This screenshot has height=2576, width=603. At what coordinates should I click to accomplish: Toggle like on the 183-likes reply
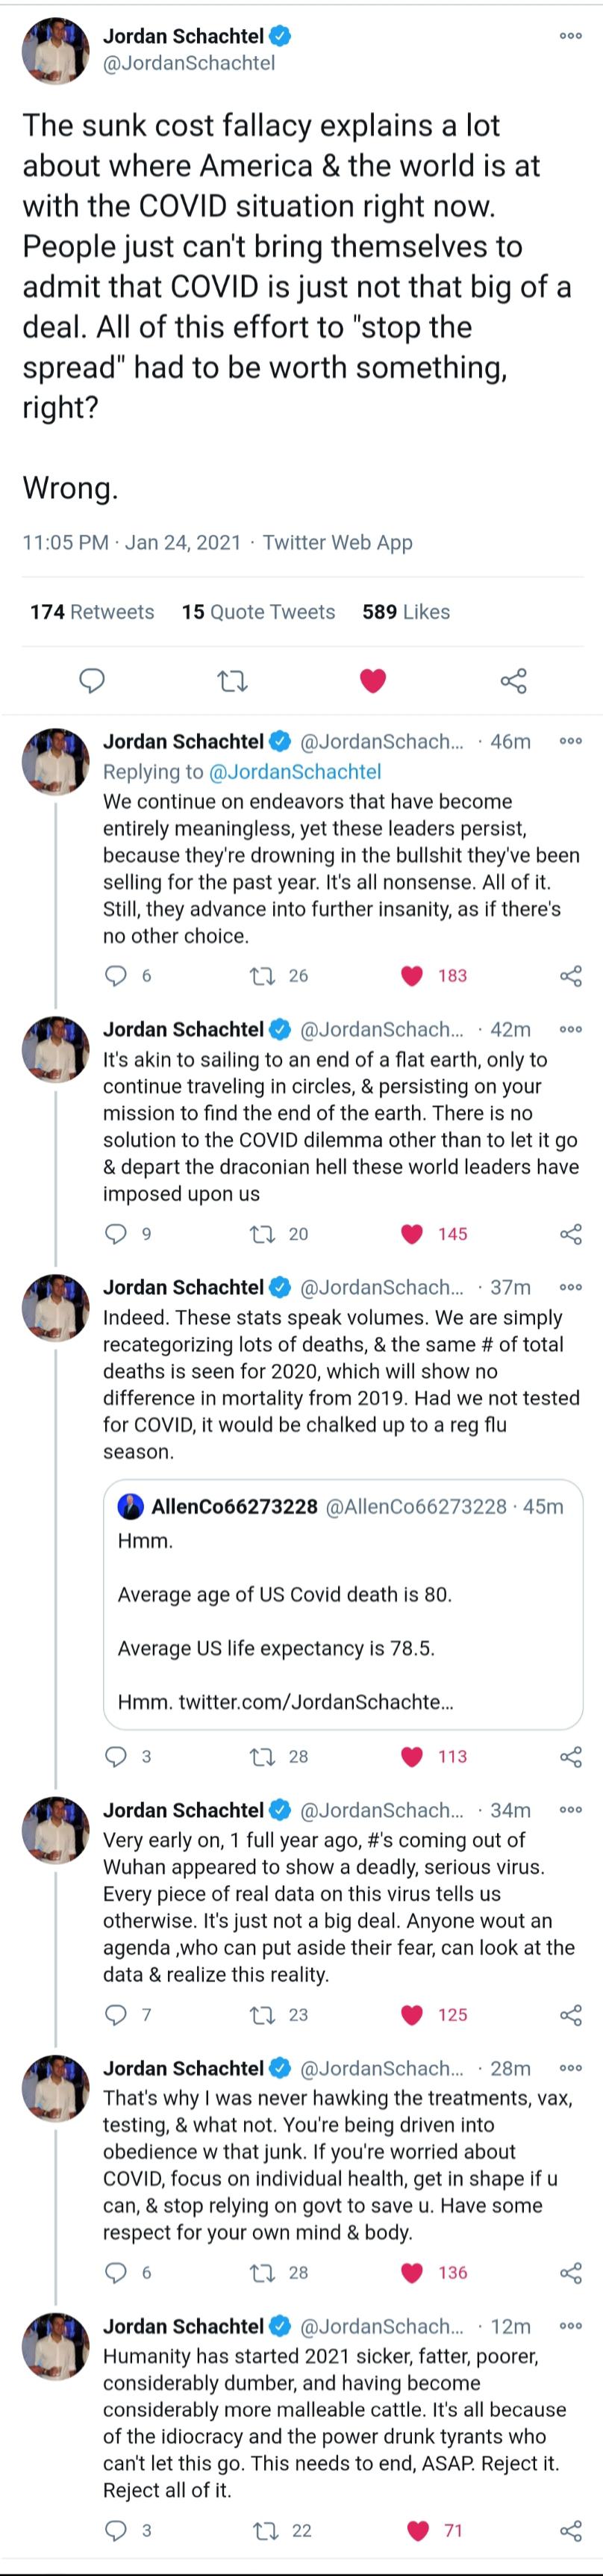pos(412,975)
